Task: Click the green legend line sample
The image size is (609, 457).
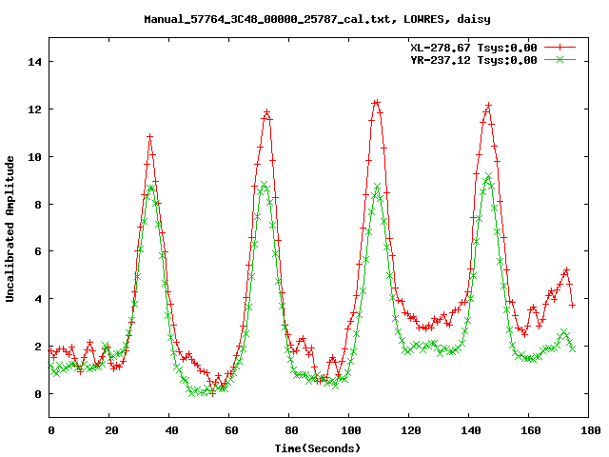Action: coord(560,59)
